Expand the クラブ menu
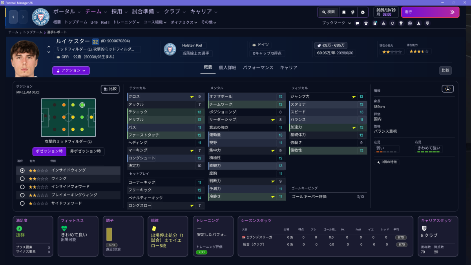This screenshot has height=265, width=471. (x=175, y=12)
